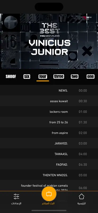The height and width of the screenshot is (213, 98).
Task: Tap the البث المباشر live label
Action: (x=48, y=203)
